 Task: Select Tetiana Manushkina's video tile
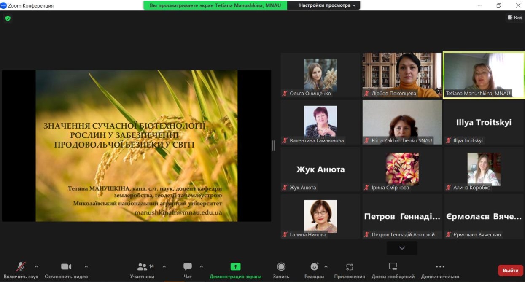[483, 75]
